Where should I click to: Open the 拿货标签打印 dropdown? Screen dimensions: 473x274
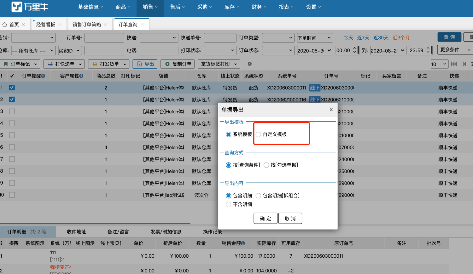[219, 64]
